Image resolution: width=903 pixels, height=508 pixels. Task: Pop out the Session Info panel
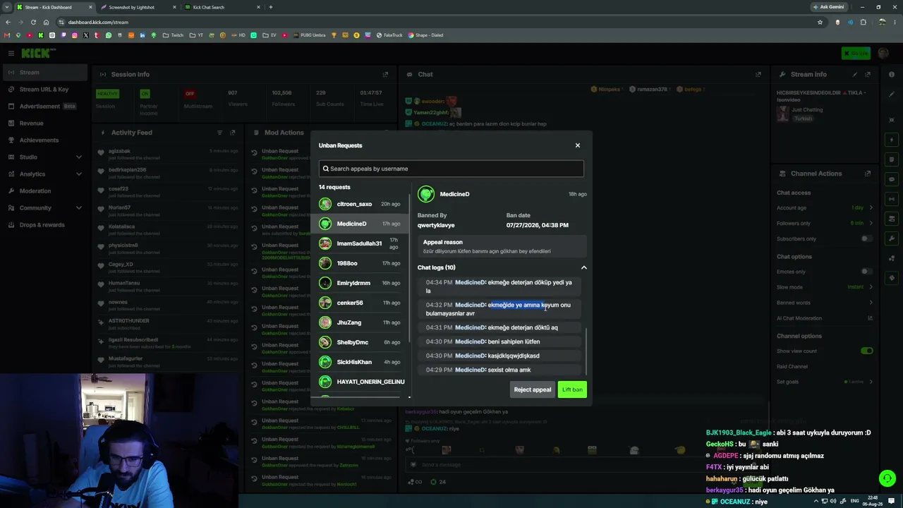point(385,74)
